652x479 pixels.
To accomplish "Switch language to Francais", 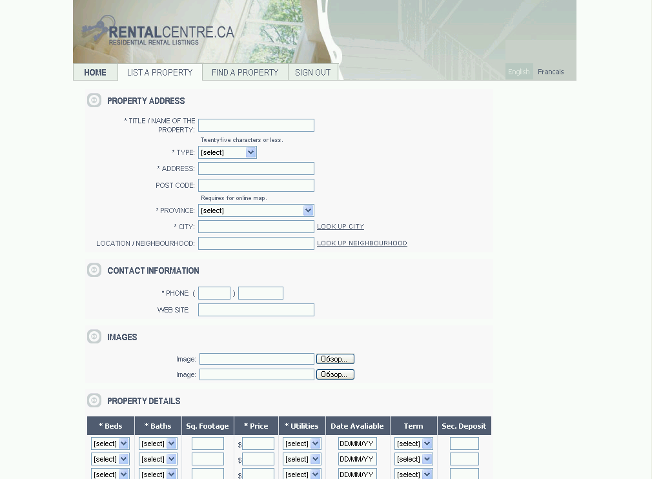I will (x=551, y=72).
